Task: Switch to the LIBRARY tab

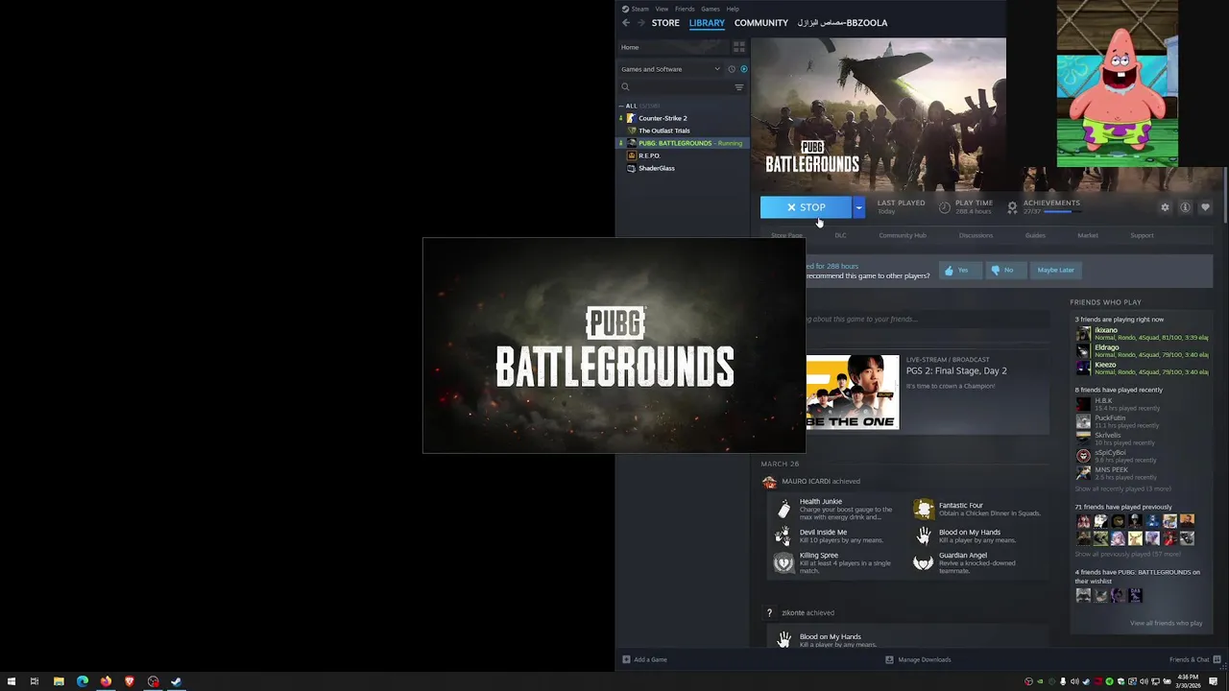Action: tap(707, 23)
